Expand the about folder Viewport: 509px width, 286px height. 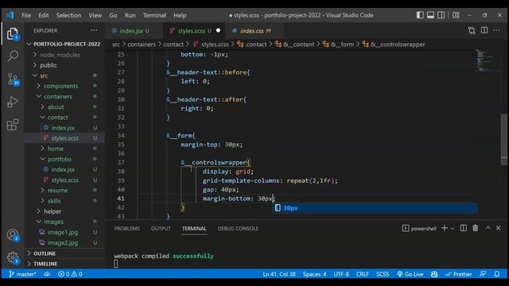(65, 106)
